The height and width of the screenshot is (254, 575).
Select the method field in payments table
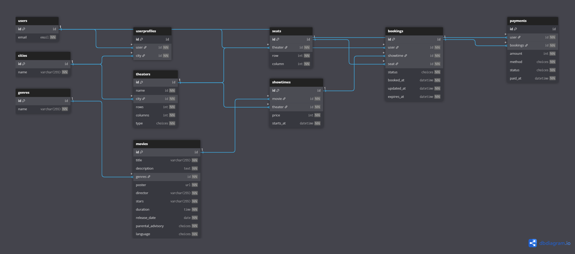[533, 62]
